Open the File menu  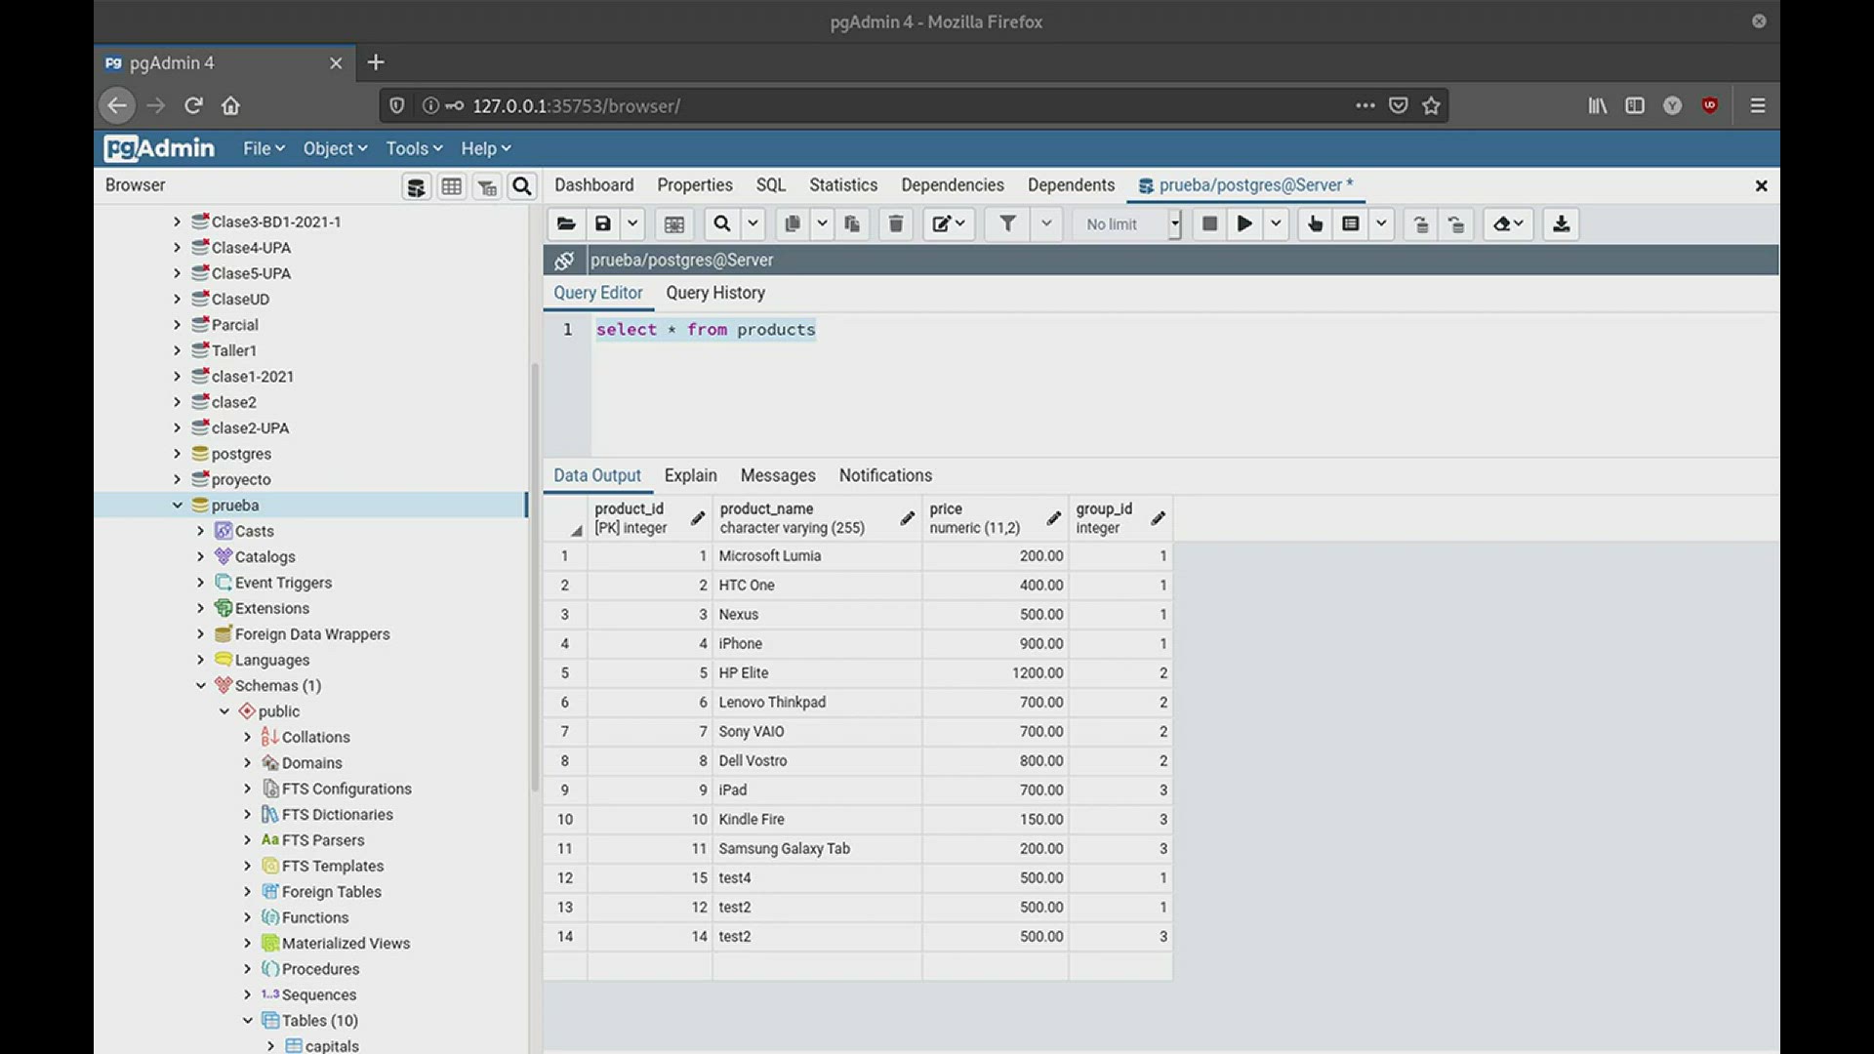(264, 148)
